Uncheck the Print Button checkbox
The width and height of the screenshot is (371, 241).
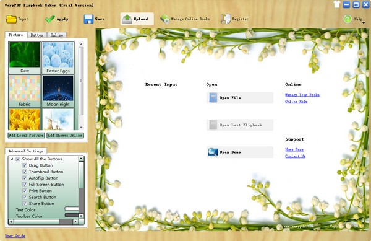coord(25,191)
